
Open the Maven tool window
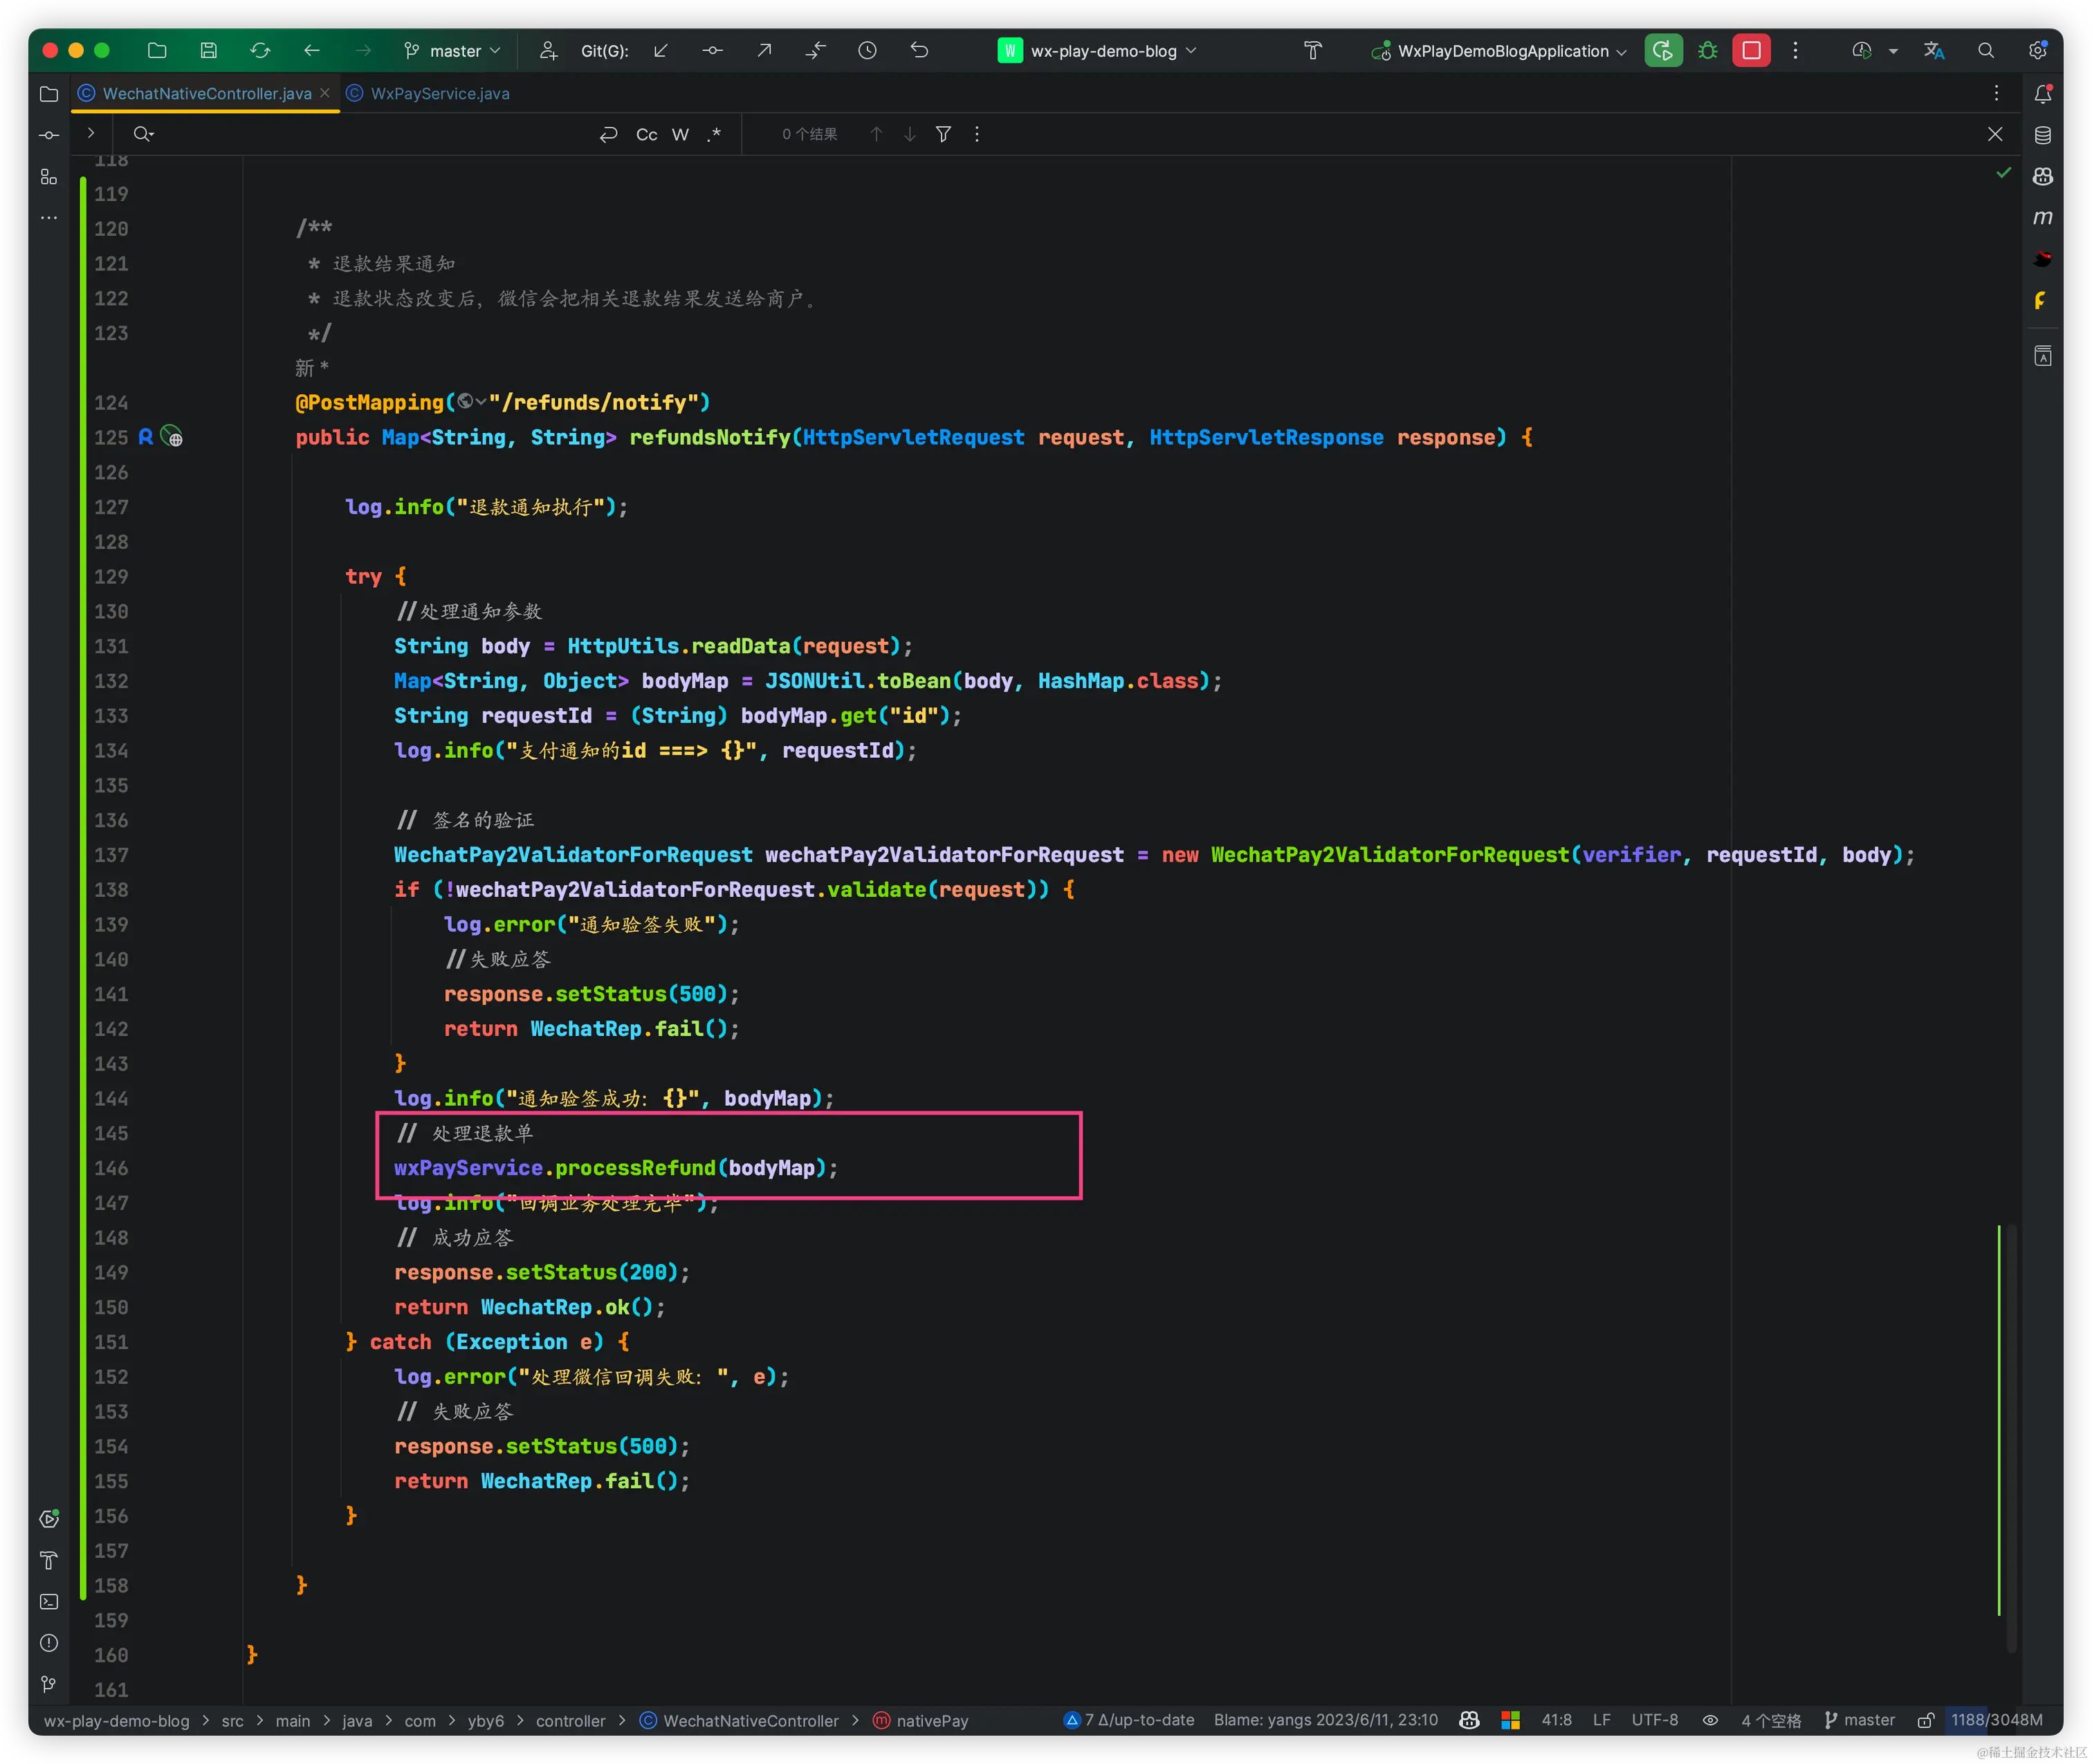[x=2043, y=217]
